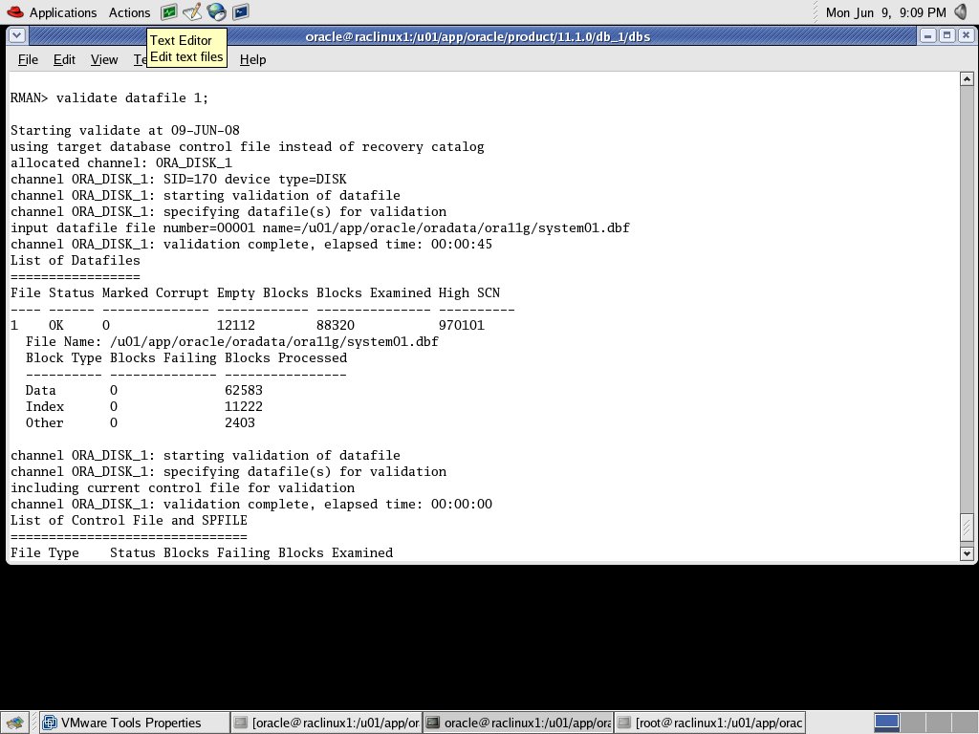Click the elapsed time 00:00:00 line
Viewport: 979px width, 734px height.
[251, 504]
